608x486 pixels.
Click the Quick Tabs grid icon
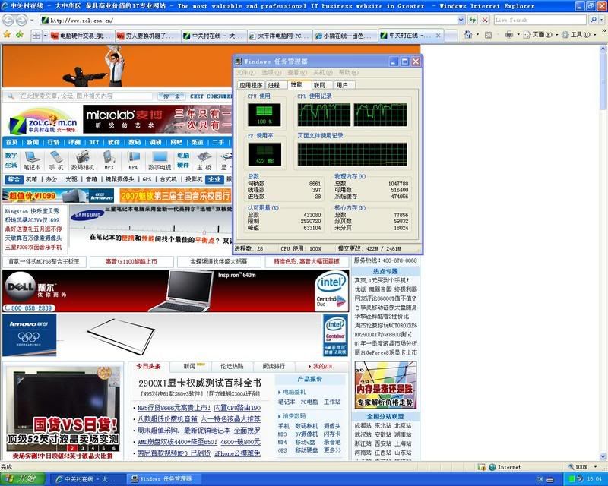(36, 35)
